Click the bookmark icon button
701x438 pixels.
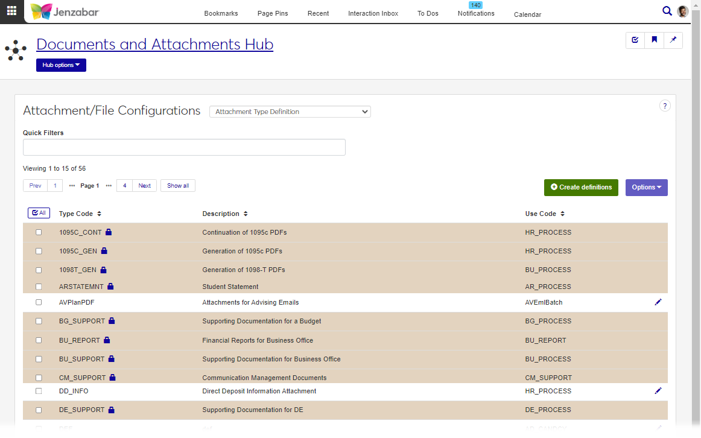pos(654,40)
